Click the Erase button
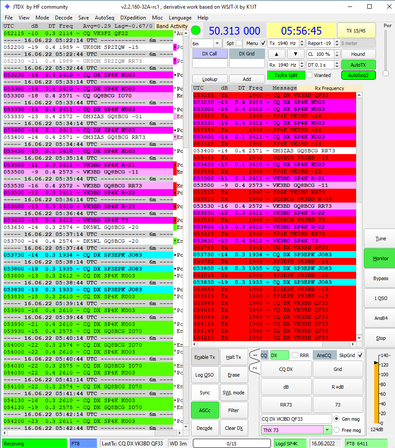This screenshot has height=448, width=395. (233, 375)
